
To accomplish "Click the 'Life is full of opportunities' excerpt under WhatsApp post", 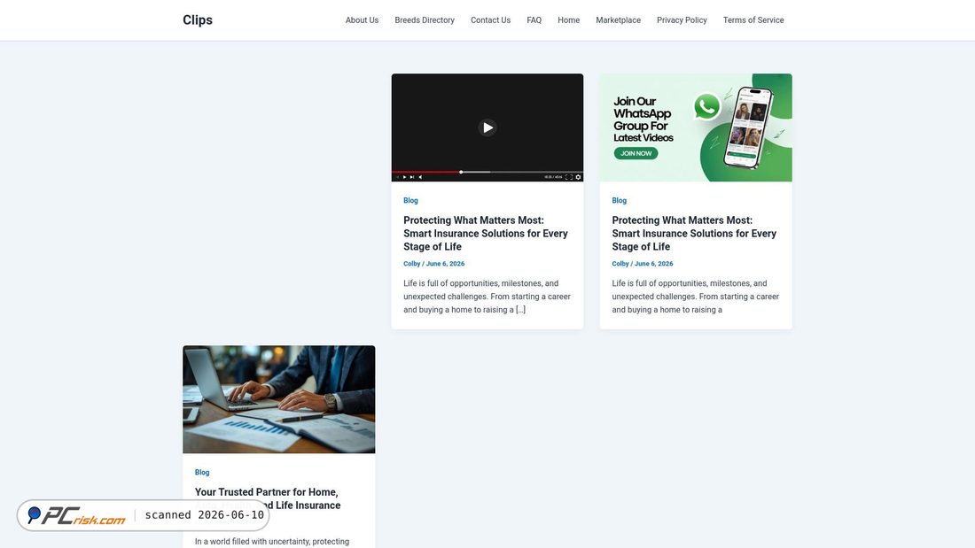I will (x=695, y=297).
